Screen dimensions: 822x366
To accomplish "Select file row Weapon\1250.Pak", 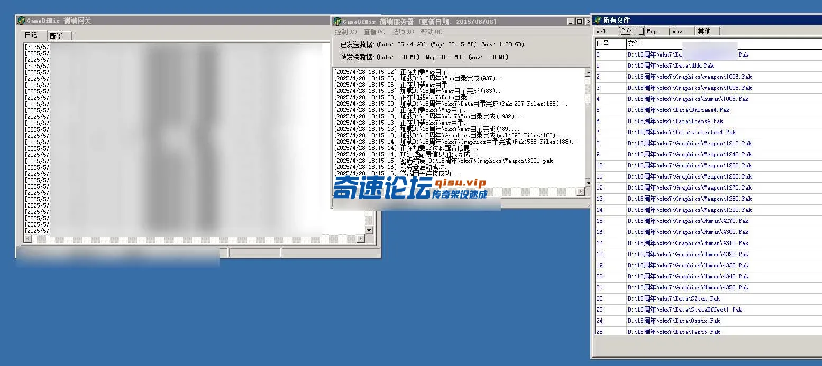I will tap(708, 165).
